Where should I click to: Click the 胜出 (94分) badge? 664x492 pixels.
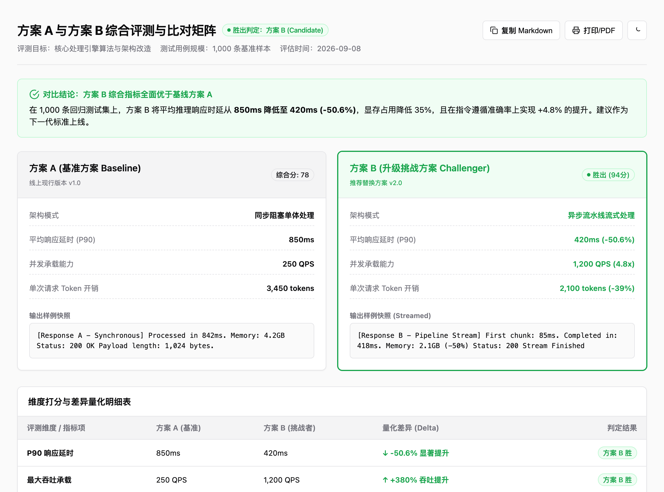[x=608, y=175]
